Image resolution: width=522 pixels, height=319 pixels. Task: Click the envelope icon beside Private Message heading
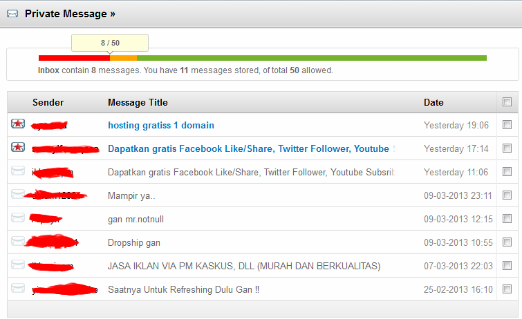click(12, 14)
